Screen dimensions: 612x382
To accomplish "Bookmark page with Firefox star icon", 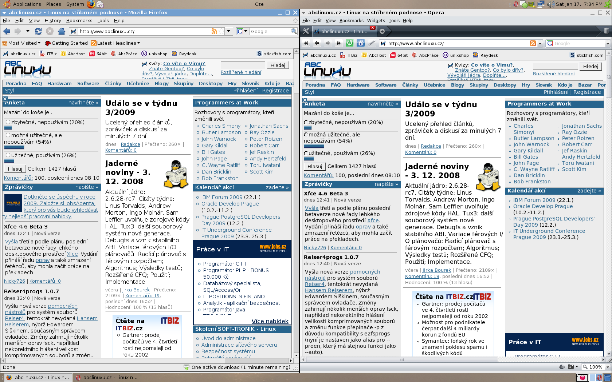I will pyautogui.click(x=221, y=31).
